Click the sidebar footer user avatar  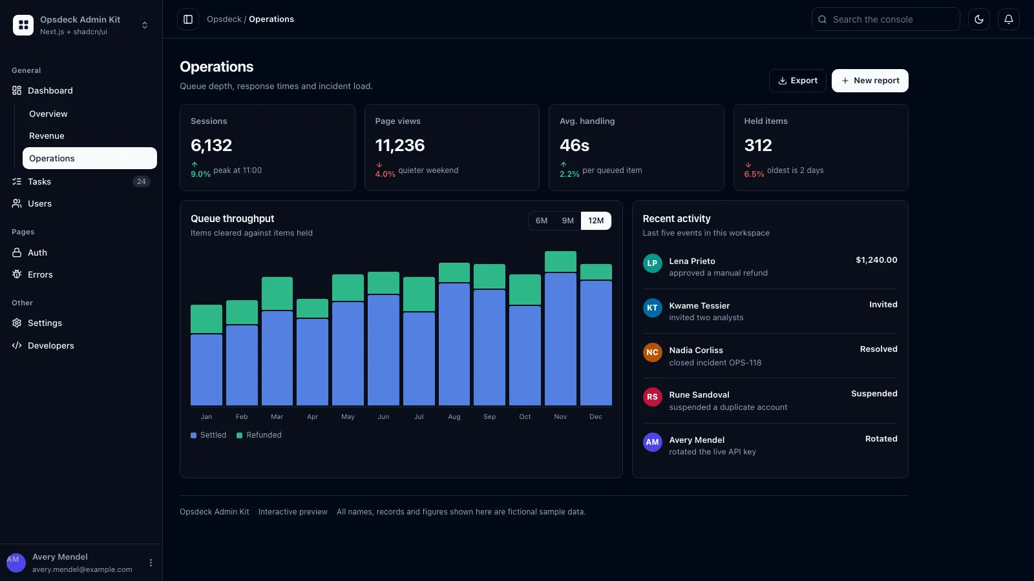pos(16,563)
